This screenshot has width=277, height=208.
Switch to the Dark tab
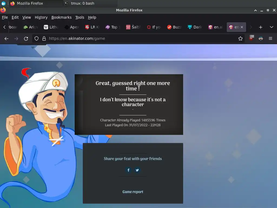click(x=195, y=27)
